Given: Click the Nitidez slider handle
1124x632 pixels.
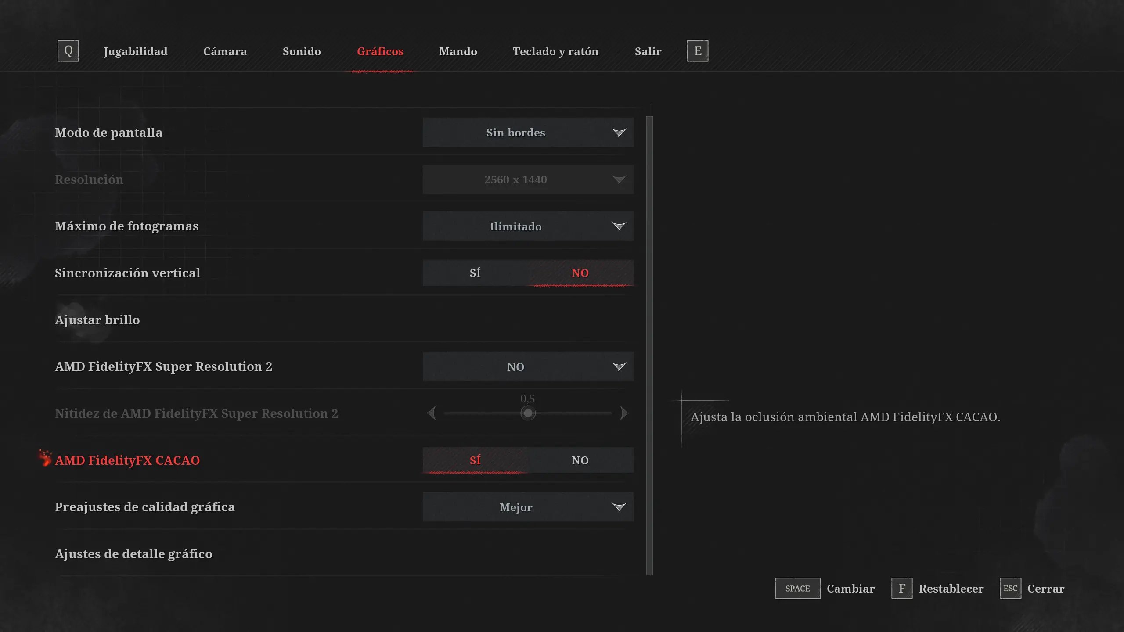Looking at the screenshot, I should [528, 413].
